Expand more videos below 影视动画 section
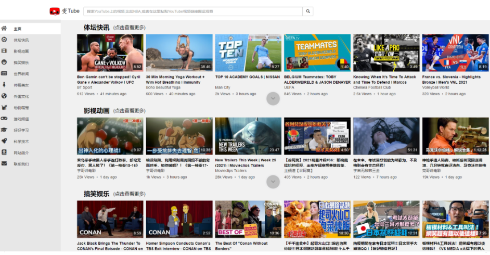This screenshot has height=255, width=490. click(273, 182)
